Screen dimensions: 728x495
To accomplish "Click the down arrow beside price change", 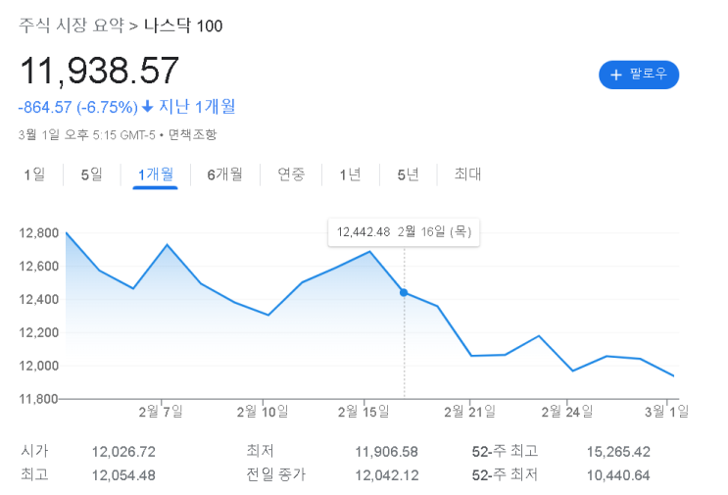I will 148,106.
